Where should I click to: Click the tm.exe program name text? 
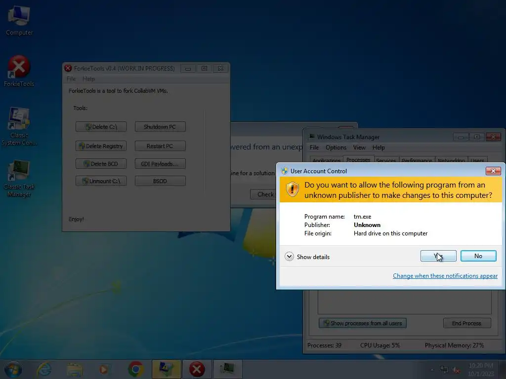(362, 217)
